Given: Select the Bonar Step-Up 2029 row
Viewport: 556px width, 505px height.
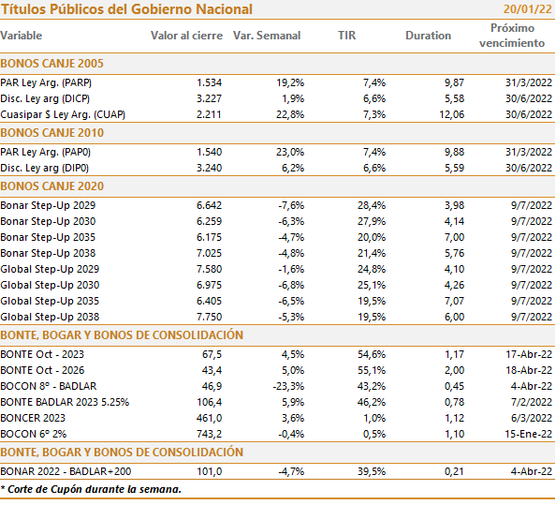Looking at the screenshot, I should tap(278, 205).
